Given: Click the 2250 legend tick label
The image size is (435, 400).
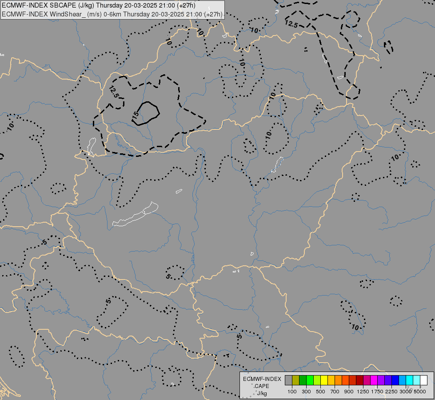Looking at the screenshot, I should coord(391,392).
